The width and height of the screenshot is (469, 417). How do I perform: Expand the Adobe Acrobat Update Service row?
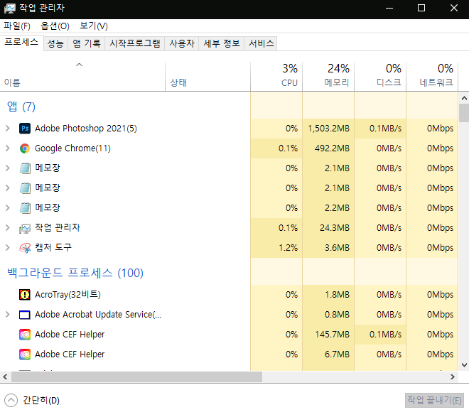8,315
